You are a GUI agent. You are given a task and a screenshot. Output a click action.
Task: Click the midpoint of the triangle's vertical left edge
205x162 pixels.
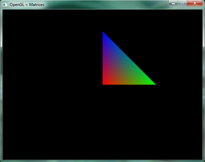click(103, 58)
